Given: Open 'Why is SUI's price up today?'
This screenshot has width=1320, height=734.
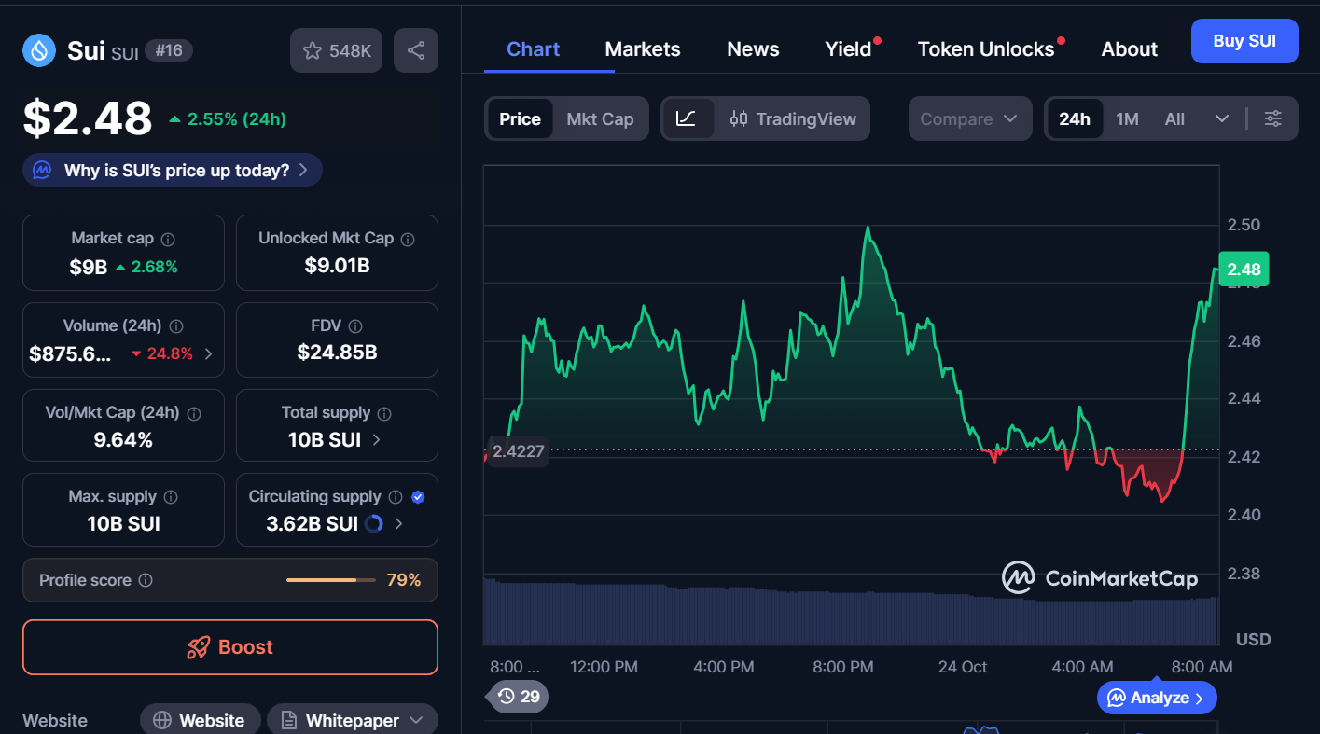Looking at the screenshot, I should click(174, 171).
